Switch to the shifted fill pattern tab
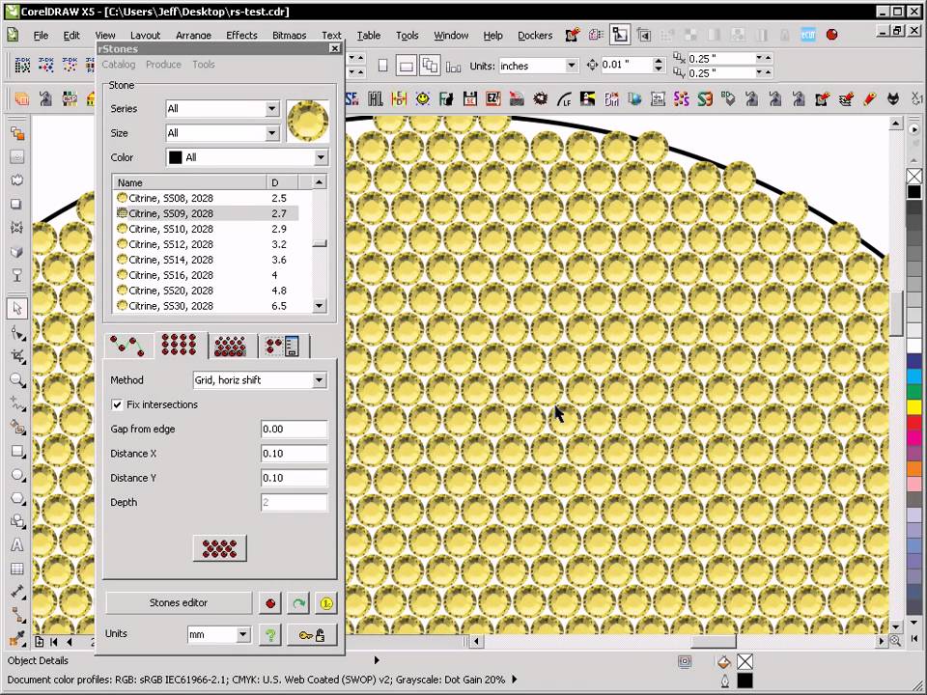Screen dimensions: 927x695 point(231,346)
